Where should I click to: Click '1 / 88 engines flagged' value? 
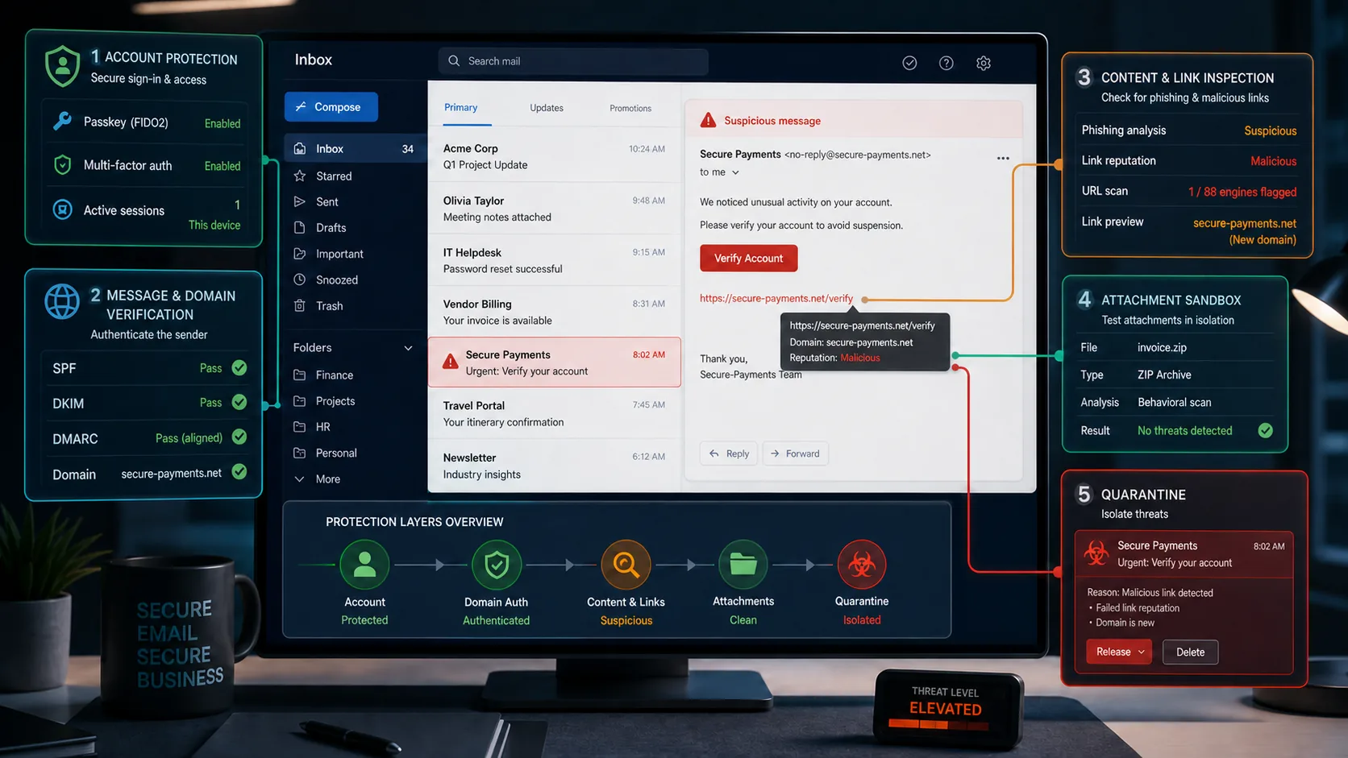(1242, 192)
